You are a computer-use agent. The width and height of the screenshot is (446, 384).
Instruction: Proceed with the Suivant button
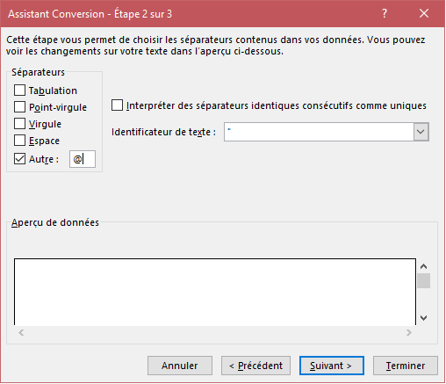click(x=332, y=366)
